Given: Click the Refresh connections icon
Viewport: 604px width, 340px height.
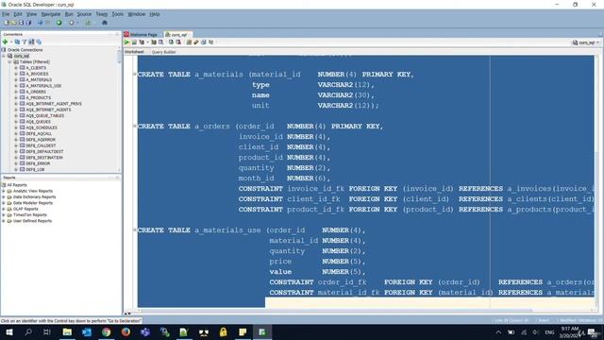Looking at the screenshot, I should click(17, 42).
